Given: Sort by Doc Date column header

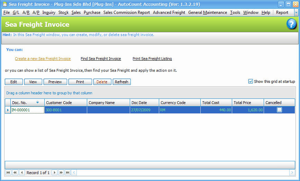Looking at the screenshot, I should (144, 103).
